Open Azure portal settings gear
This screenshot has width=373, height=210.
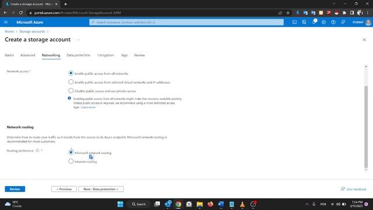click(x=323, y=22)
